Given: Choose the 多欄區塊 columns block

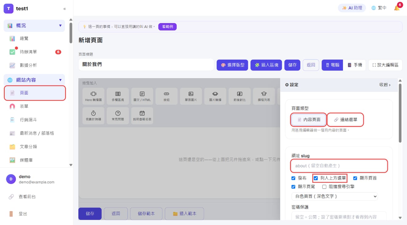Looking at the screenshot, I should pyautogui.click(x=118, y=96).
